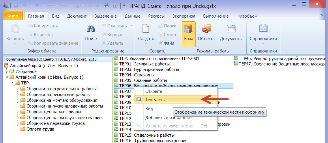This screenshot has width=328, height=143.
Task: Choose Тех. часть in context menu
Action: click(176, 100)
